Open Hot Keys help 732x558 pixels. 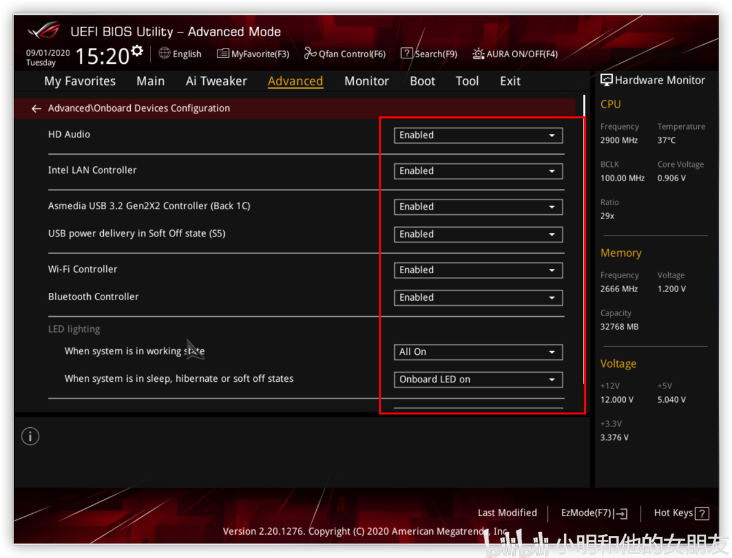681,513
